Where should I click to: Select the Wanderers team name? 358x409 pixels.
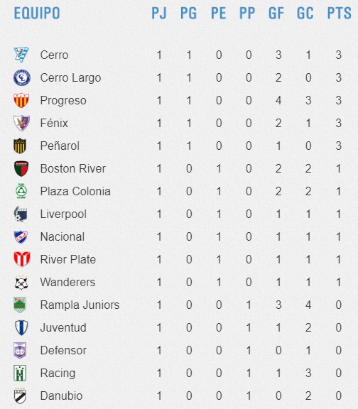click(x=68, y=282)
